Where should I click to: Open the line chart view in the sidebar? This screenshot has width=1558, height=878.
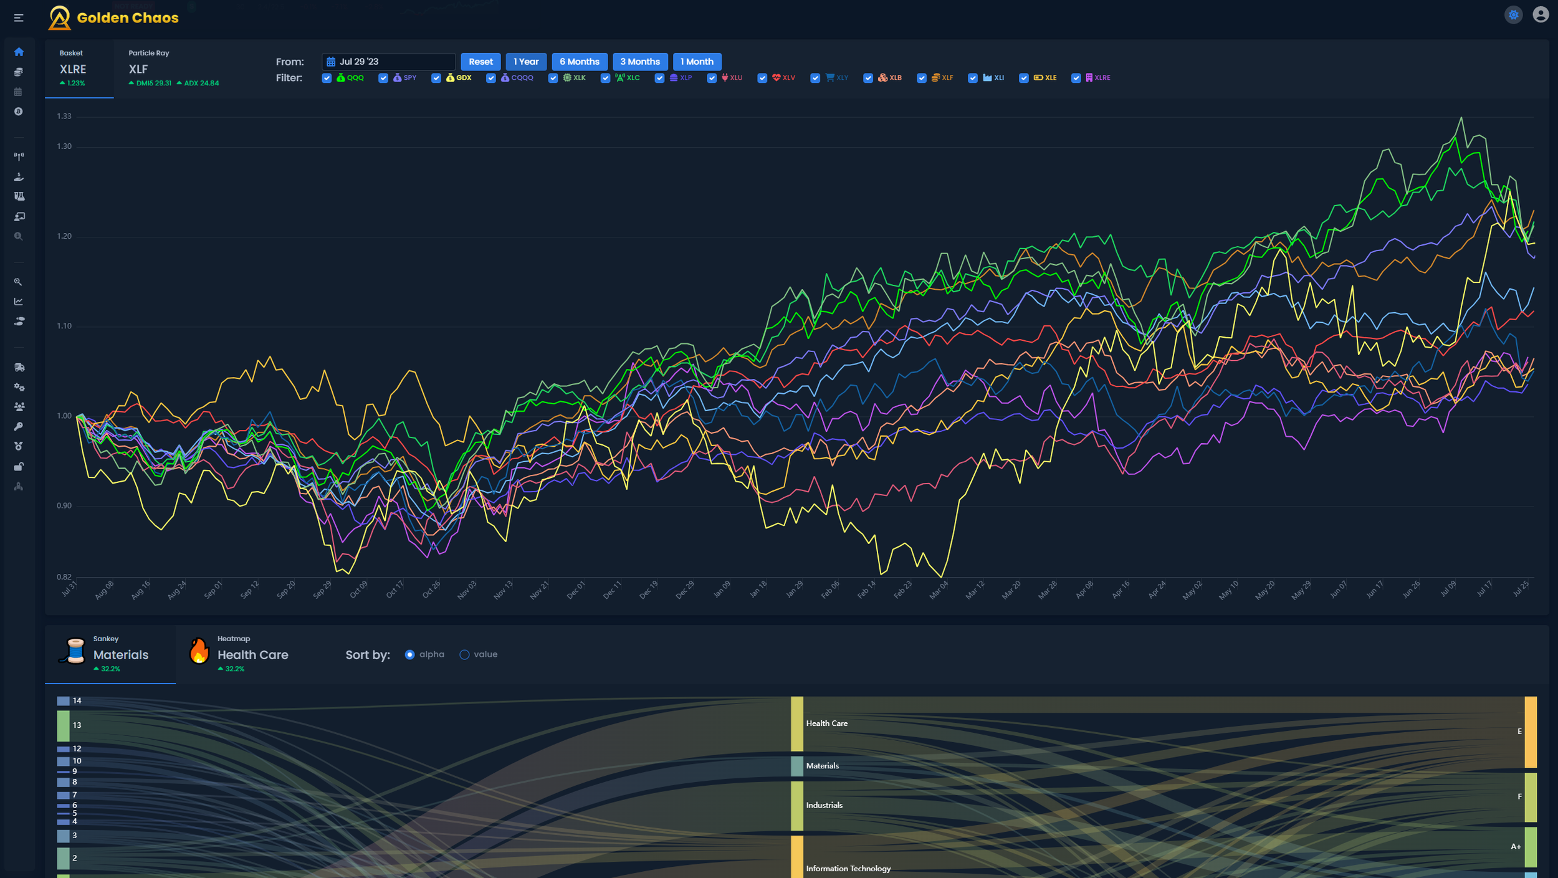coord(19,302)
